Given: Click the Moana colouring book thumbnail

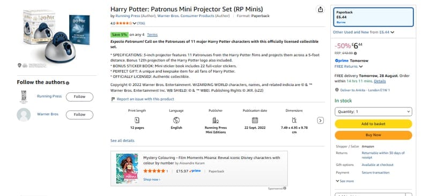Looking at the screenshot, I should [x=127, y=168].
